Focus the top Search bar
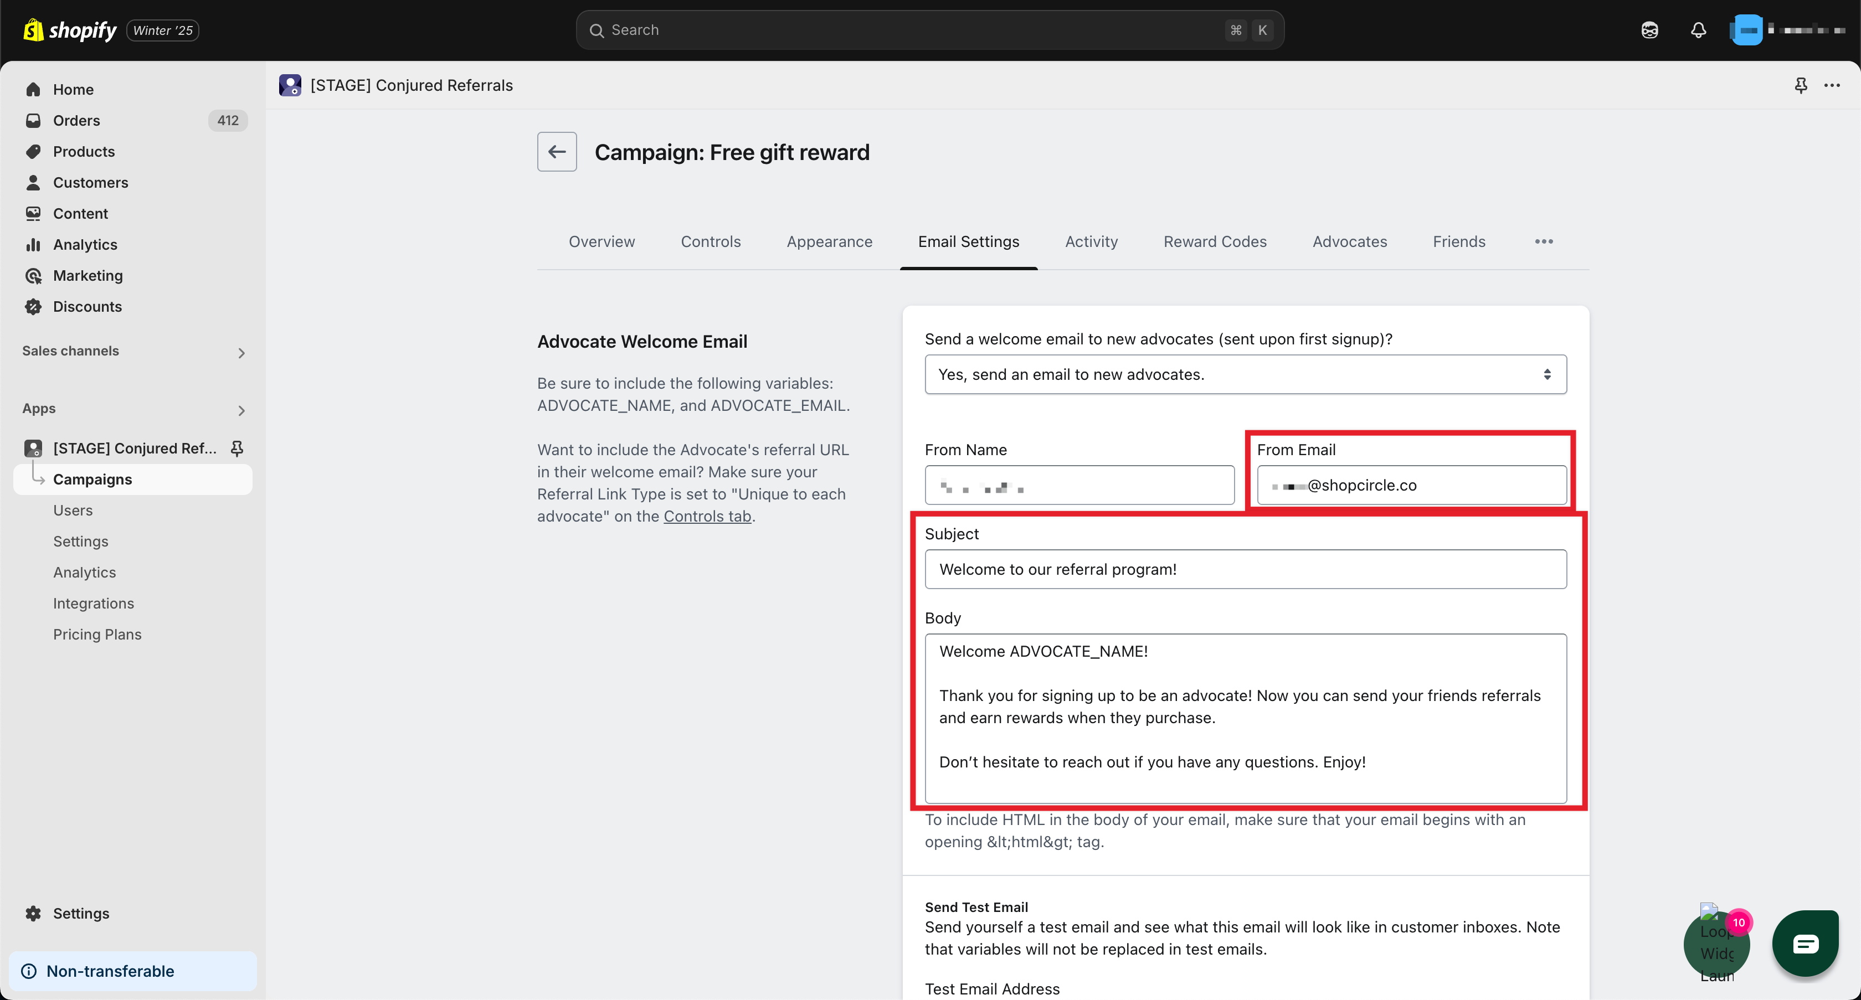Image resolution: width=1861 pixels, height=1000 pixels. pyautogui.click(x=929, y=30)
